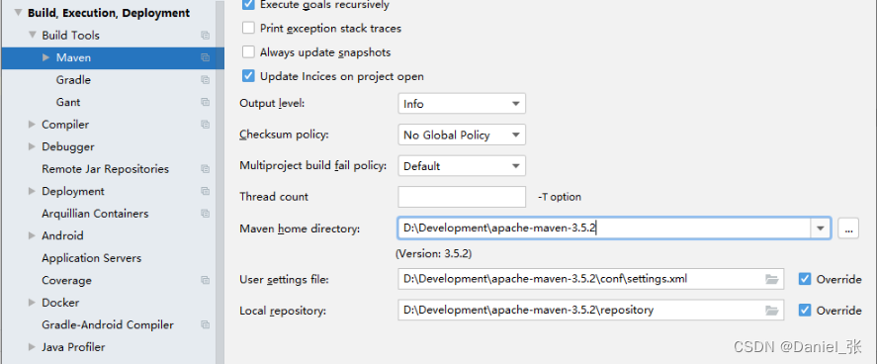Open the Output level dropdown

(462, 104)
